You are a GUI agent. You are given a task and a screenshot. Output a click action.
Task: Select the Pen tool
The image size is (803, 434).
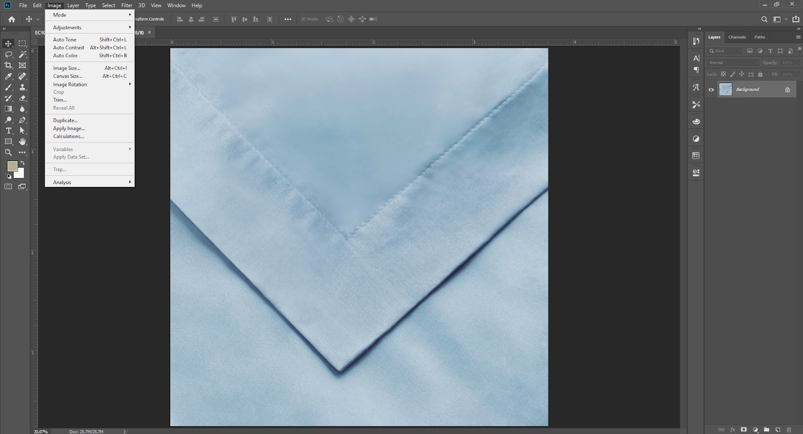(23, 120)
